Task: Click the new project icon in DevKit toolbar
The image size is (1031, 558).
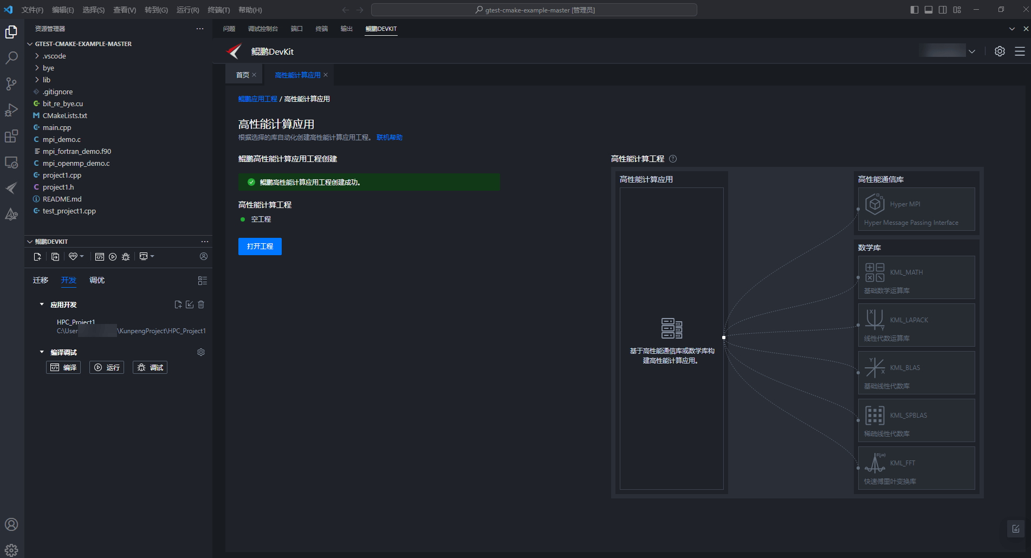Action: pyautogui.click(x=37, y=257)
